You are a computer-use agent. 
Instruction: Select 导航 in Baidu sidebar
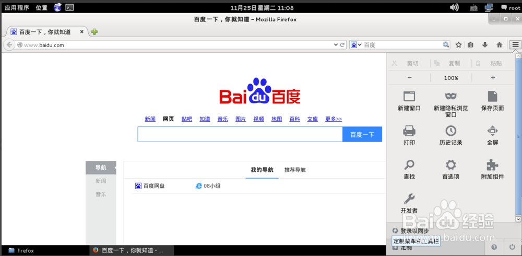click(x=101, y=168)
